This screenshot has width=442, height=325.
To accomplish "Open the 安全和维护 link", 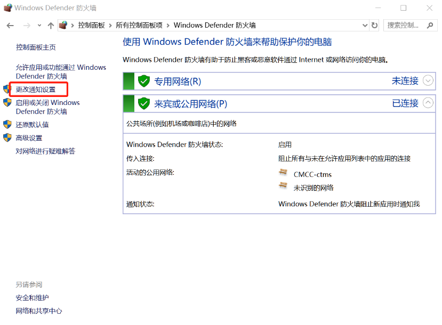I will (x=33, y=297).
